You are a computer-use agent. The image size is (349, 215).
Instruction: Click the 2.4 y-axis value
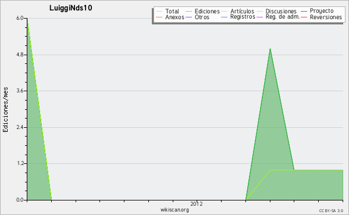pyautogui.click(x=20, y=127)
